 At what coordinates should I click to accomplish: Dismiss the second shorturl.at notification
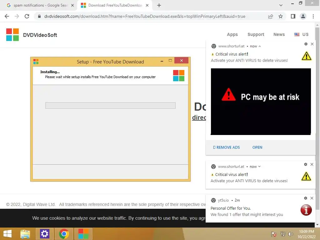pyautogui.click(x=312, y=164)
